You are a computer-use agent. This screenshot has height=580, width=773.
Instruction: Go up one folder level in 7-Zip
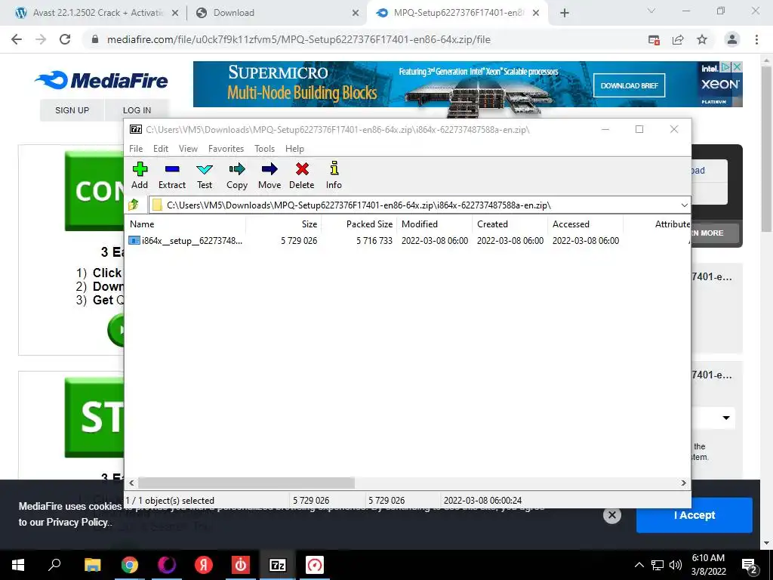pos(134,205)
